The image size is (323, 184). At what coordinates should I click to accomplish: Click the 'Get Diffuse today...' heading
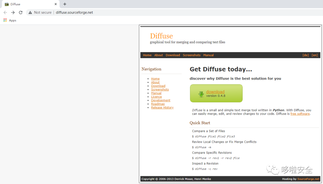[x=221, y=69]
